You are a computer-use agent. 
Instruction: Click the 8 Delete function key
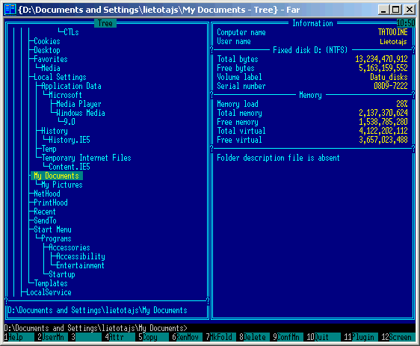(x=255, y=337)
